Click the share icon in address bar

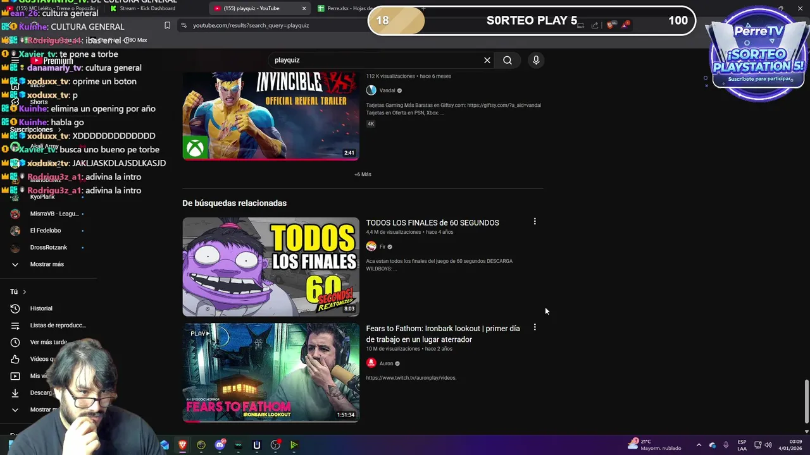coord(595,25)
